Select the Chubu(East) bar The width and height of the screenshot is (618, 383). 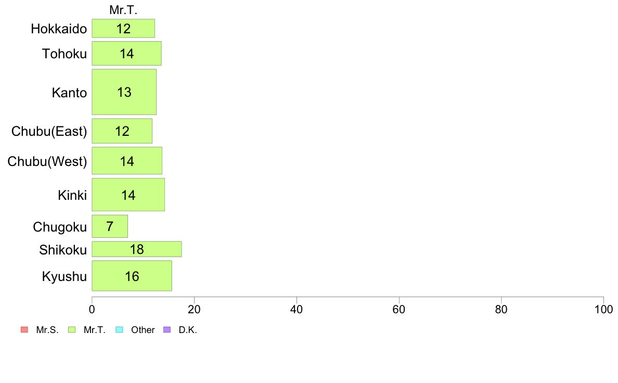click(x=122, y=131)
